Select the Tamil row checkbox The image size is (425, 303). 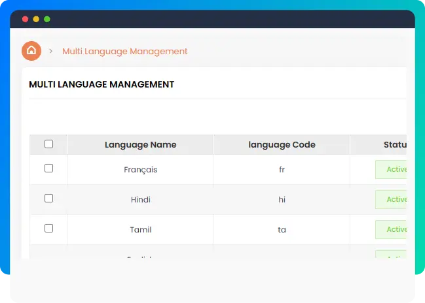tap(48, 229)
